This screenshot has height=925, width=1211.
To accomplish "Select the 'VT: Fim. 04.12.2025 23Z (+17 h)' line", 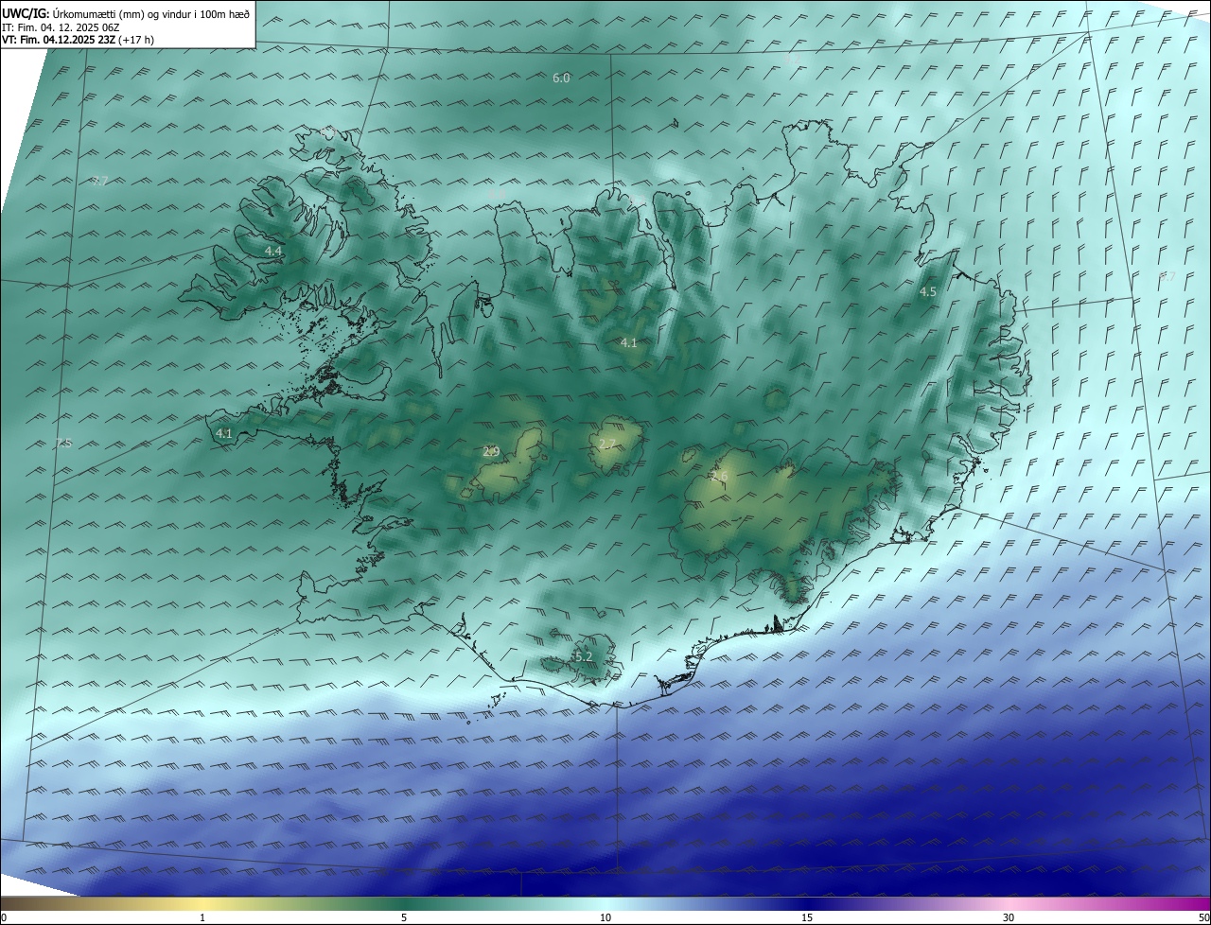I will 78,39.
